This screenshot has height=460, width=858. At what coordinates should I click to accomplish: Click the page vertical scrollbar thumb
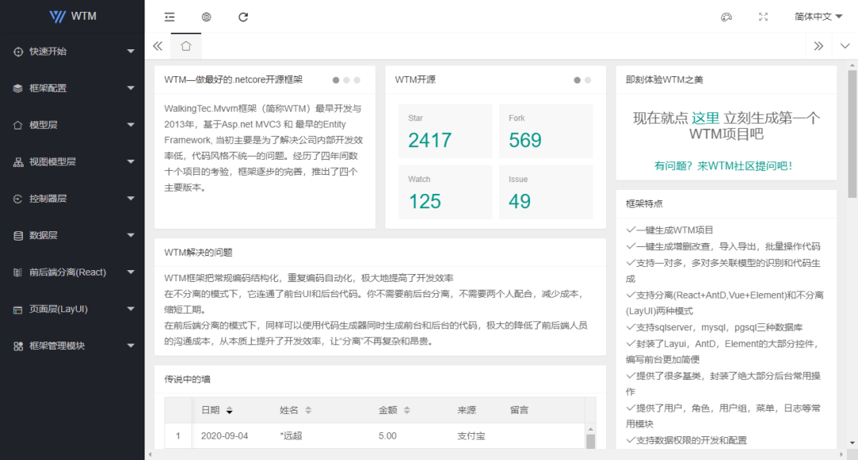pos(852,134)
